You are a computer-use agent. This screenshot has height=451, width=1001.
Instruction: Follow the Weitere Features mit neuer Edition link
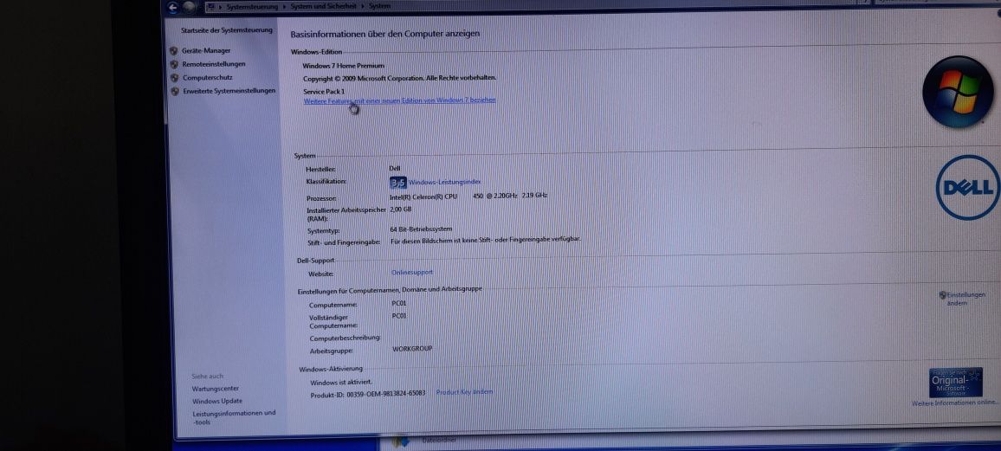tap(400, 100)
